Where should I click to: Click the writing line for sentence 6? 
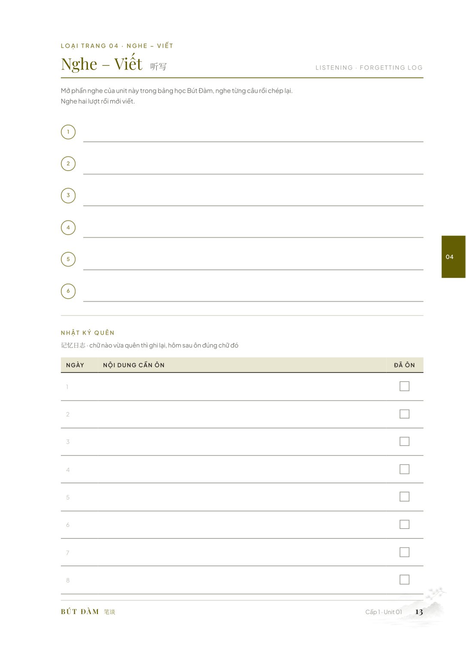tap(253, 293)
